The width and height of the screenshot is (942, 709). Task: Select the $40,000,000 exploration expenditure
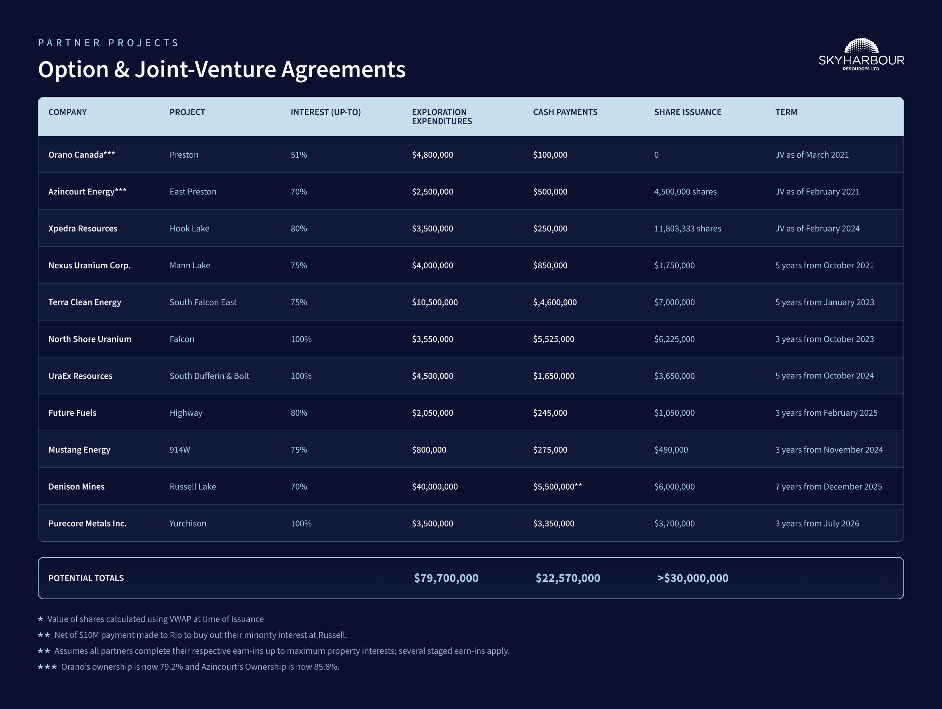coord(435,487)
